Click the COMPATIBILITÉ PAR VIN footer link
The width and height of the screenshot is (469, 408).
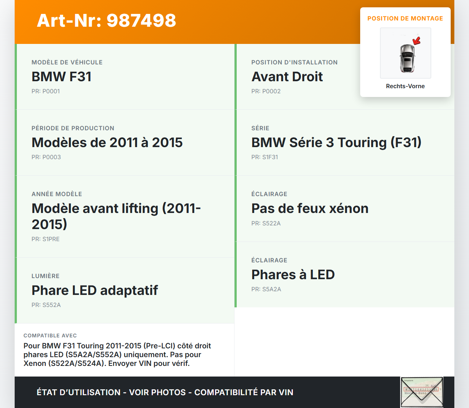pyautogui.click(x=244, y=392)
